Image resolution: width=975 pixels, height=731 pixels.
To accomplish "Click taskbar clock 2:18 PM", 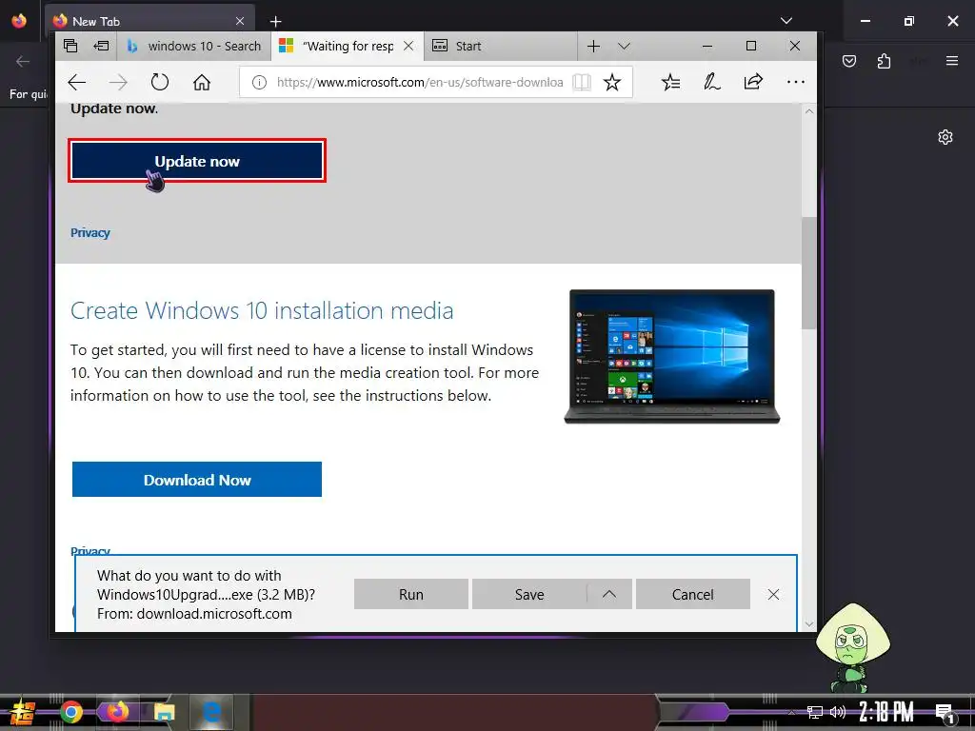I will (886, 712).
